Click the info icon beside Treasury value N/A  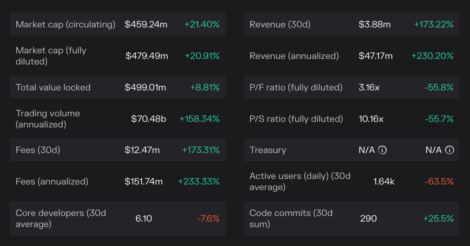(x=382, y=150)
